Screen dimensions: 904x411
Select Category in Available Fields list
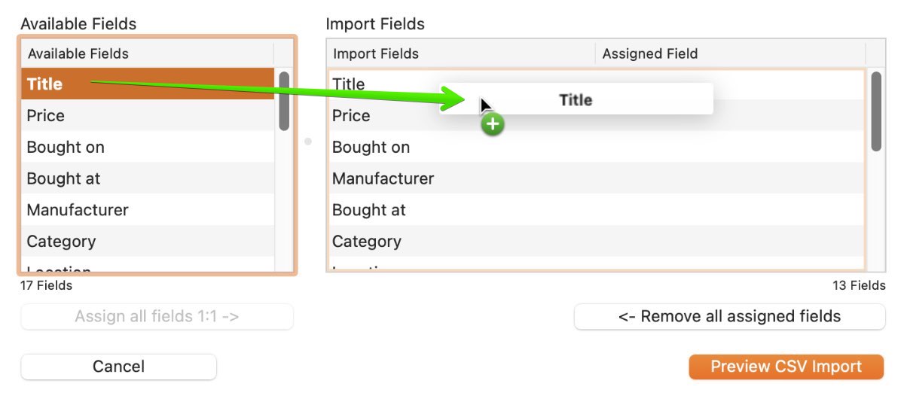(x=148, y=242)
